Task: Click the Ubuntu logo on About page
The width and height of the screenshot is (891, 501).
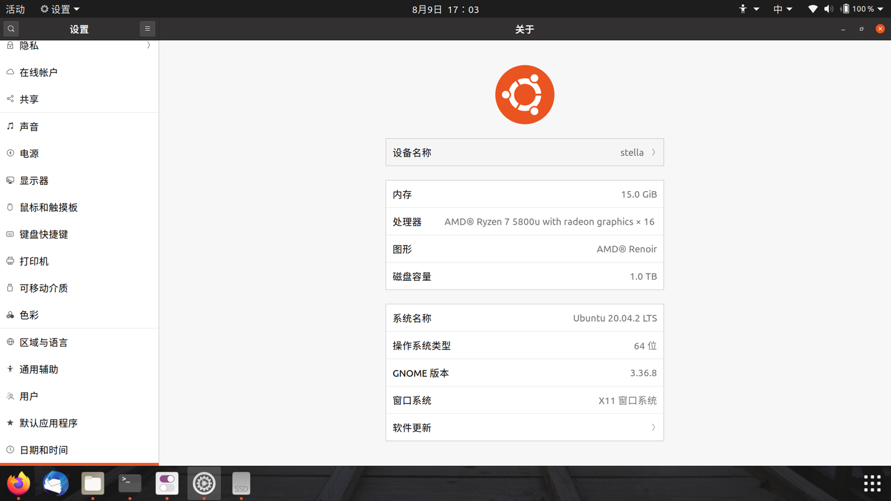Action: pos(525,95)
